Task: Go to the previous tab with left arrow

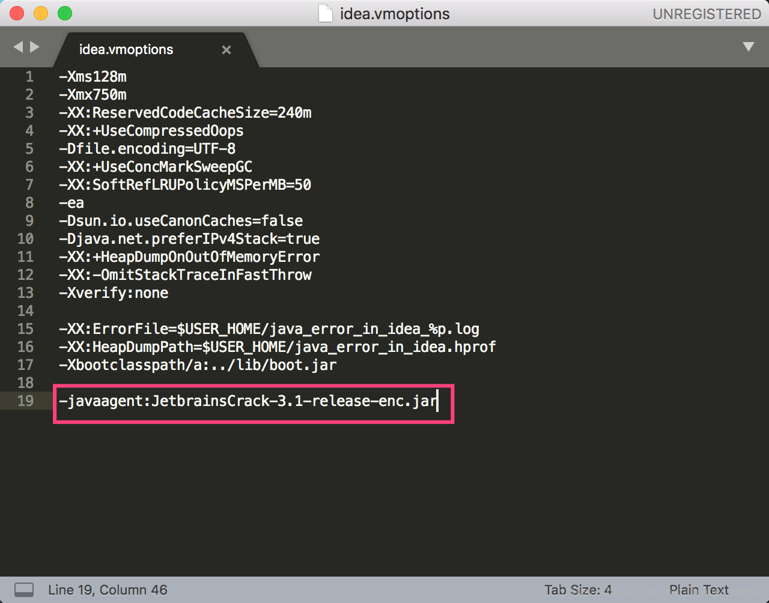Action: pyautogui.click(x=18, y=47)
